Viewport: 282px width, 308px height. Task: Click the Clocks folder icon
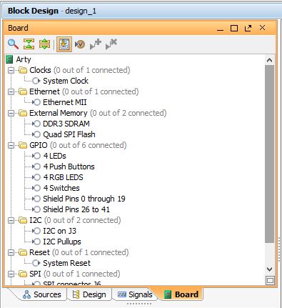(x=23, y=70)
